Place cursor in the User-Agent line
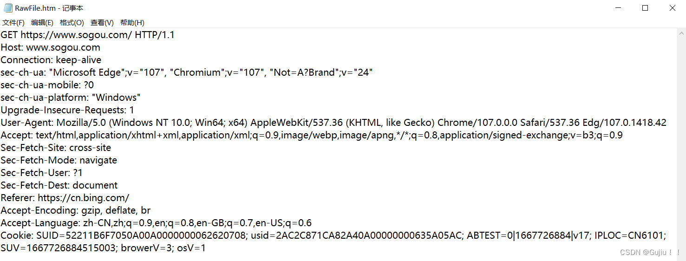The height and width of the screenshot is (261, 686). click(333, 123)
